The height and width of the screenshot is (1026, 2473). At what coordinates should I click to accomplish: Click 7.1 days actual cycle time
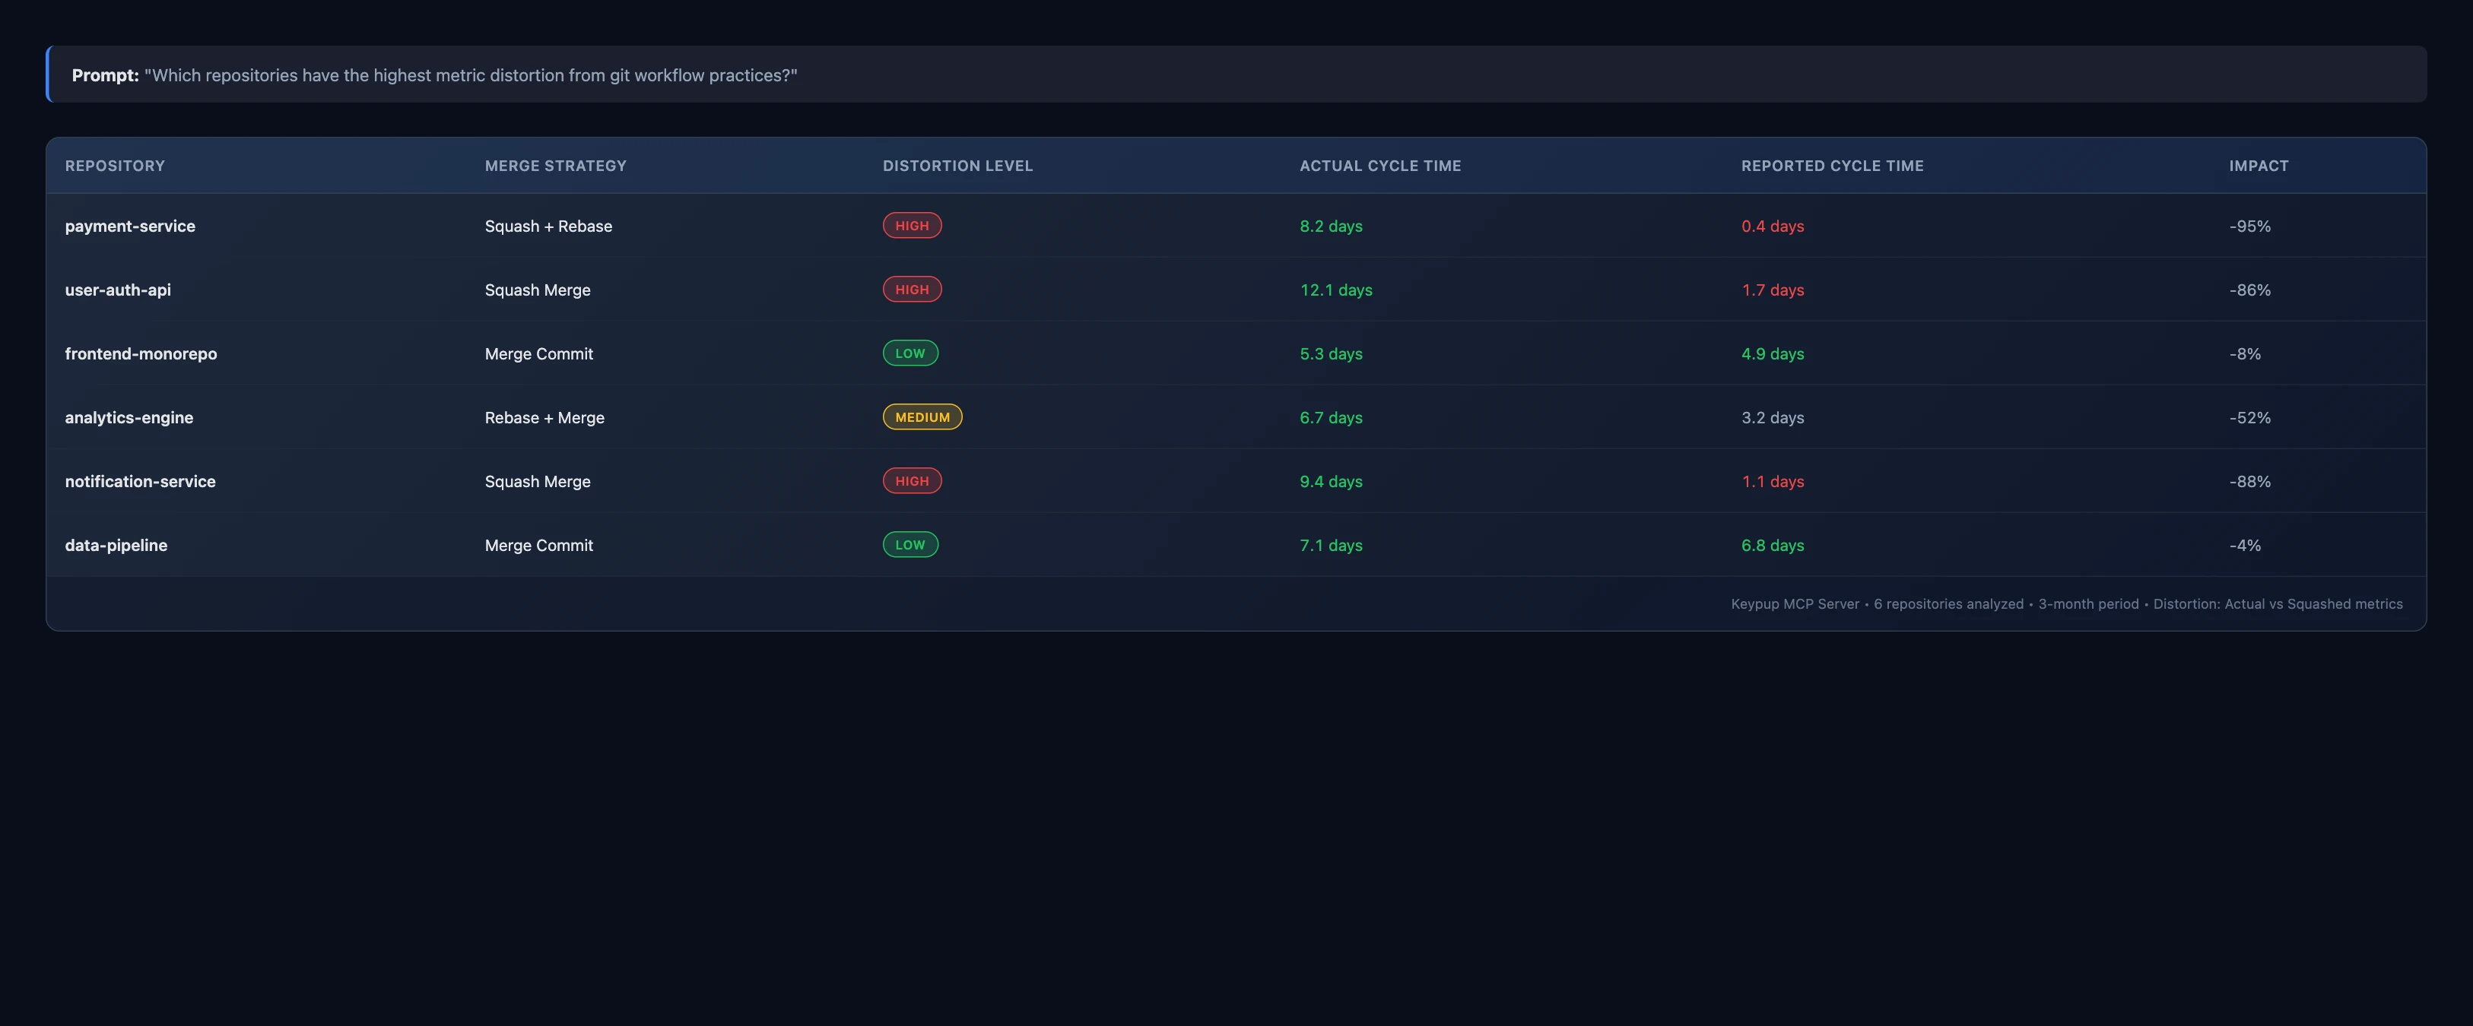(x=1331, y=545)
